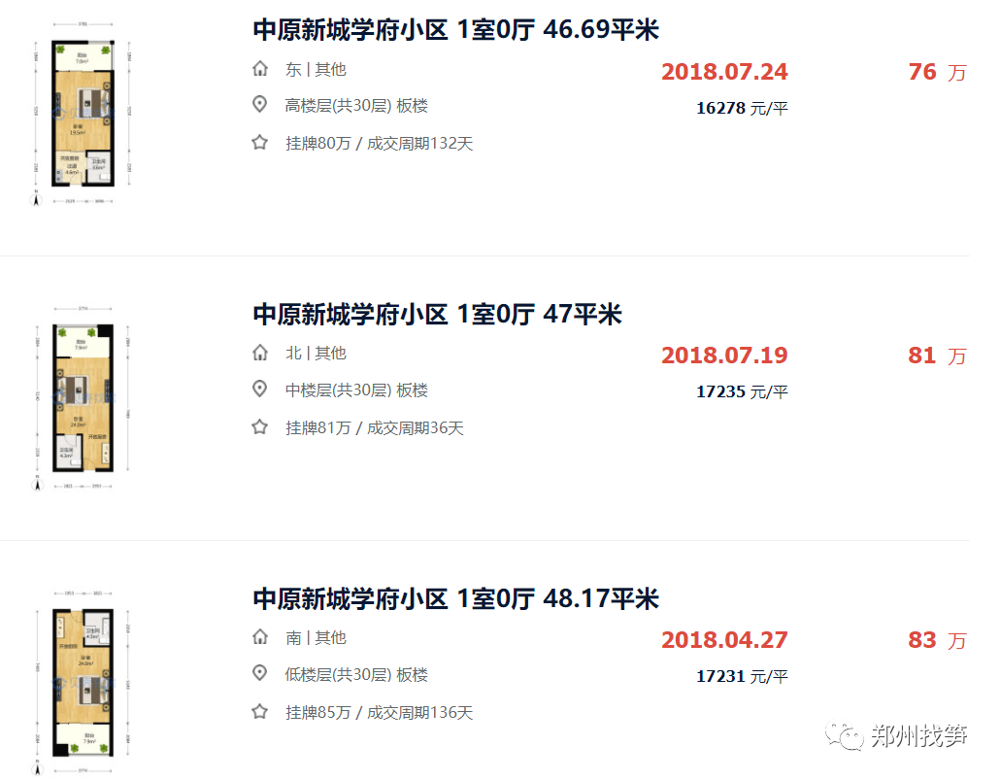Open the 1室0厅 47平米 listing title
1000x780 pixels.
pyautogui.click(x=437, y=315)
